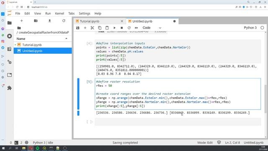Open File Explorer from the taskbar
The width and height of the screenshot is (268, 151).
24,148
